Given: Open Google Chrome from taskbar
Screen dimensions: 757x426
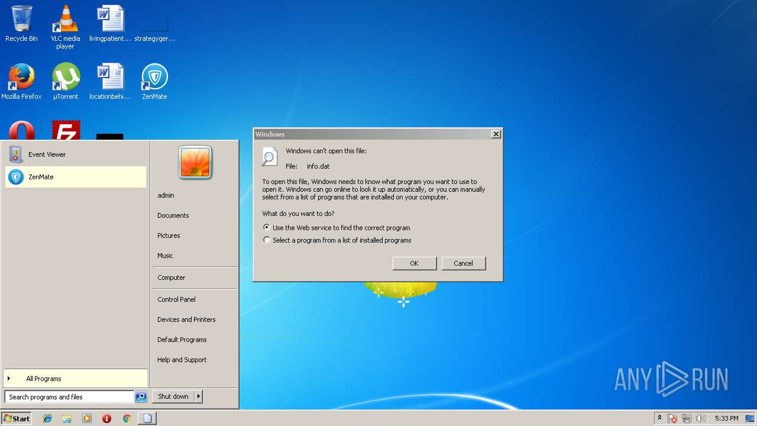Looking at the screenshot, I should (127, 418).
